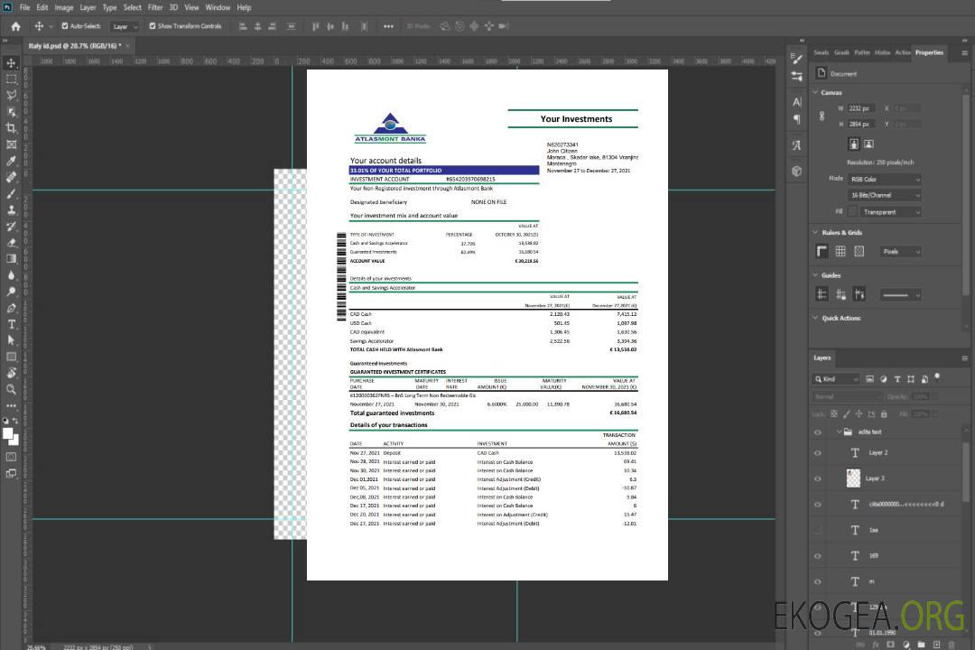
Task: Select the Lasso tool
Action: 11,95
